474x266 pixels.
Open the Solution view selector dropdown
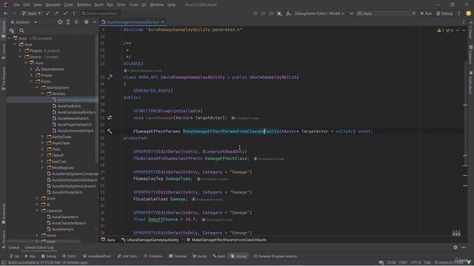tap(24, 22)
